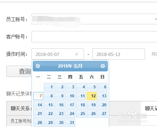Select May 14 in calendar
This screenshot has height=127, width=157.
[x=38, y=105]
